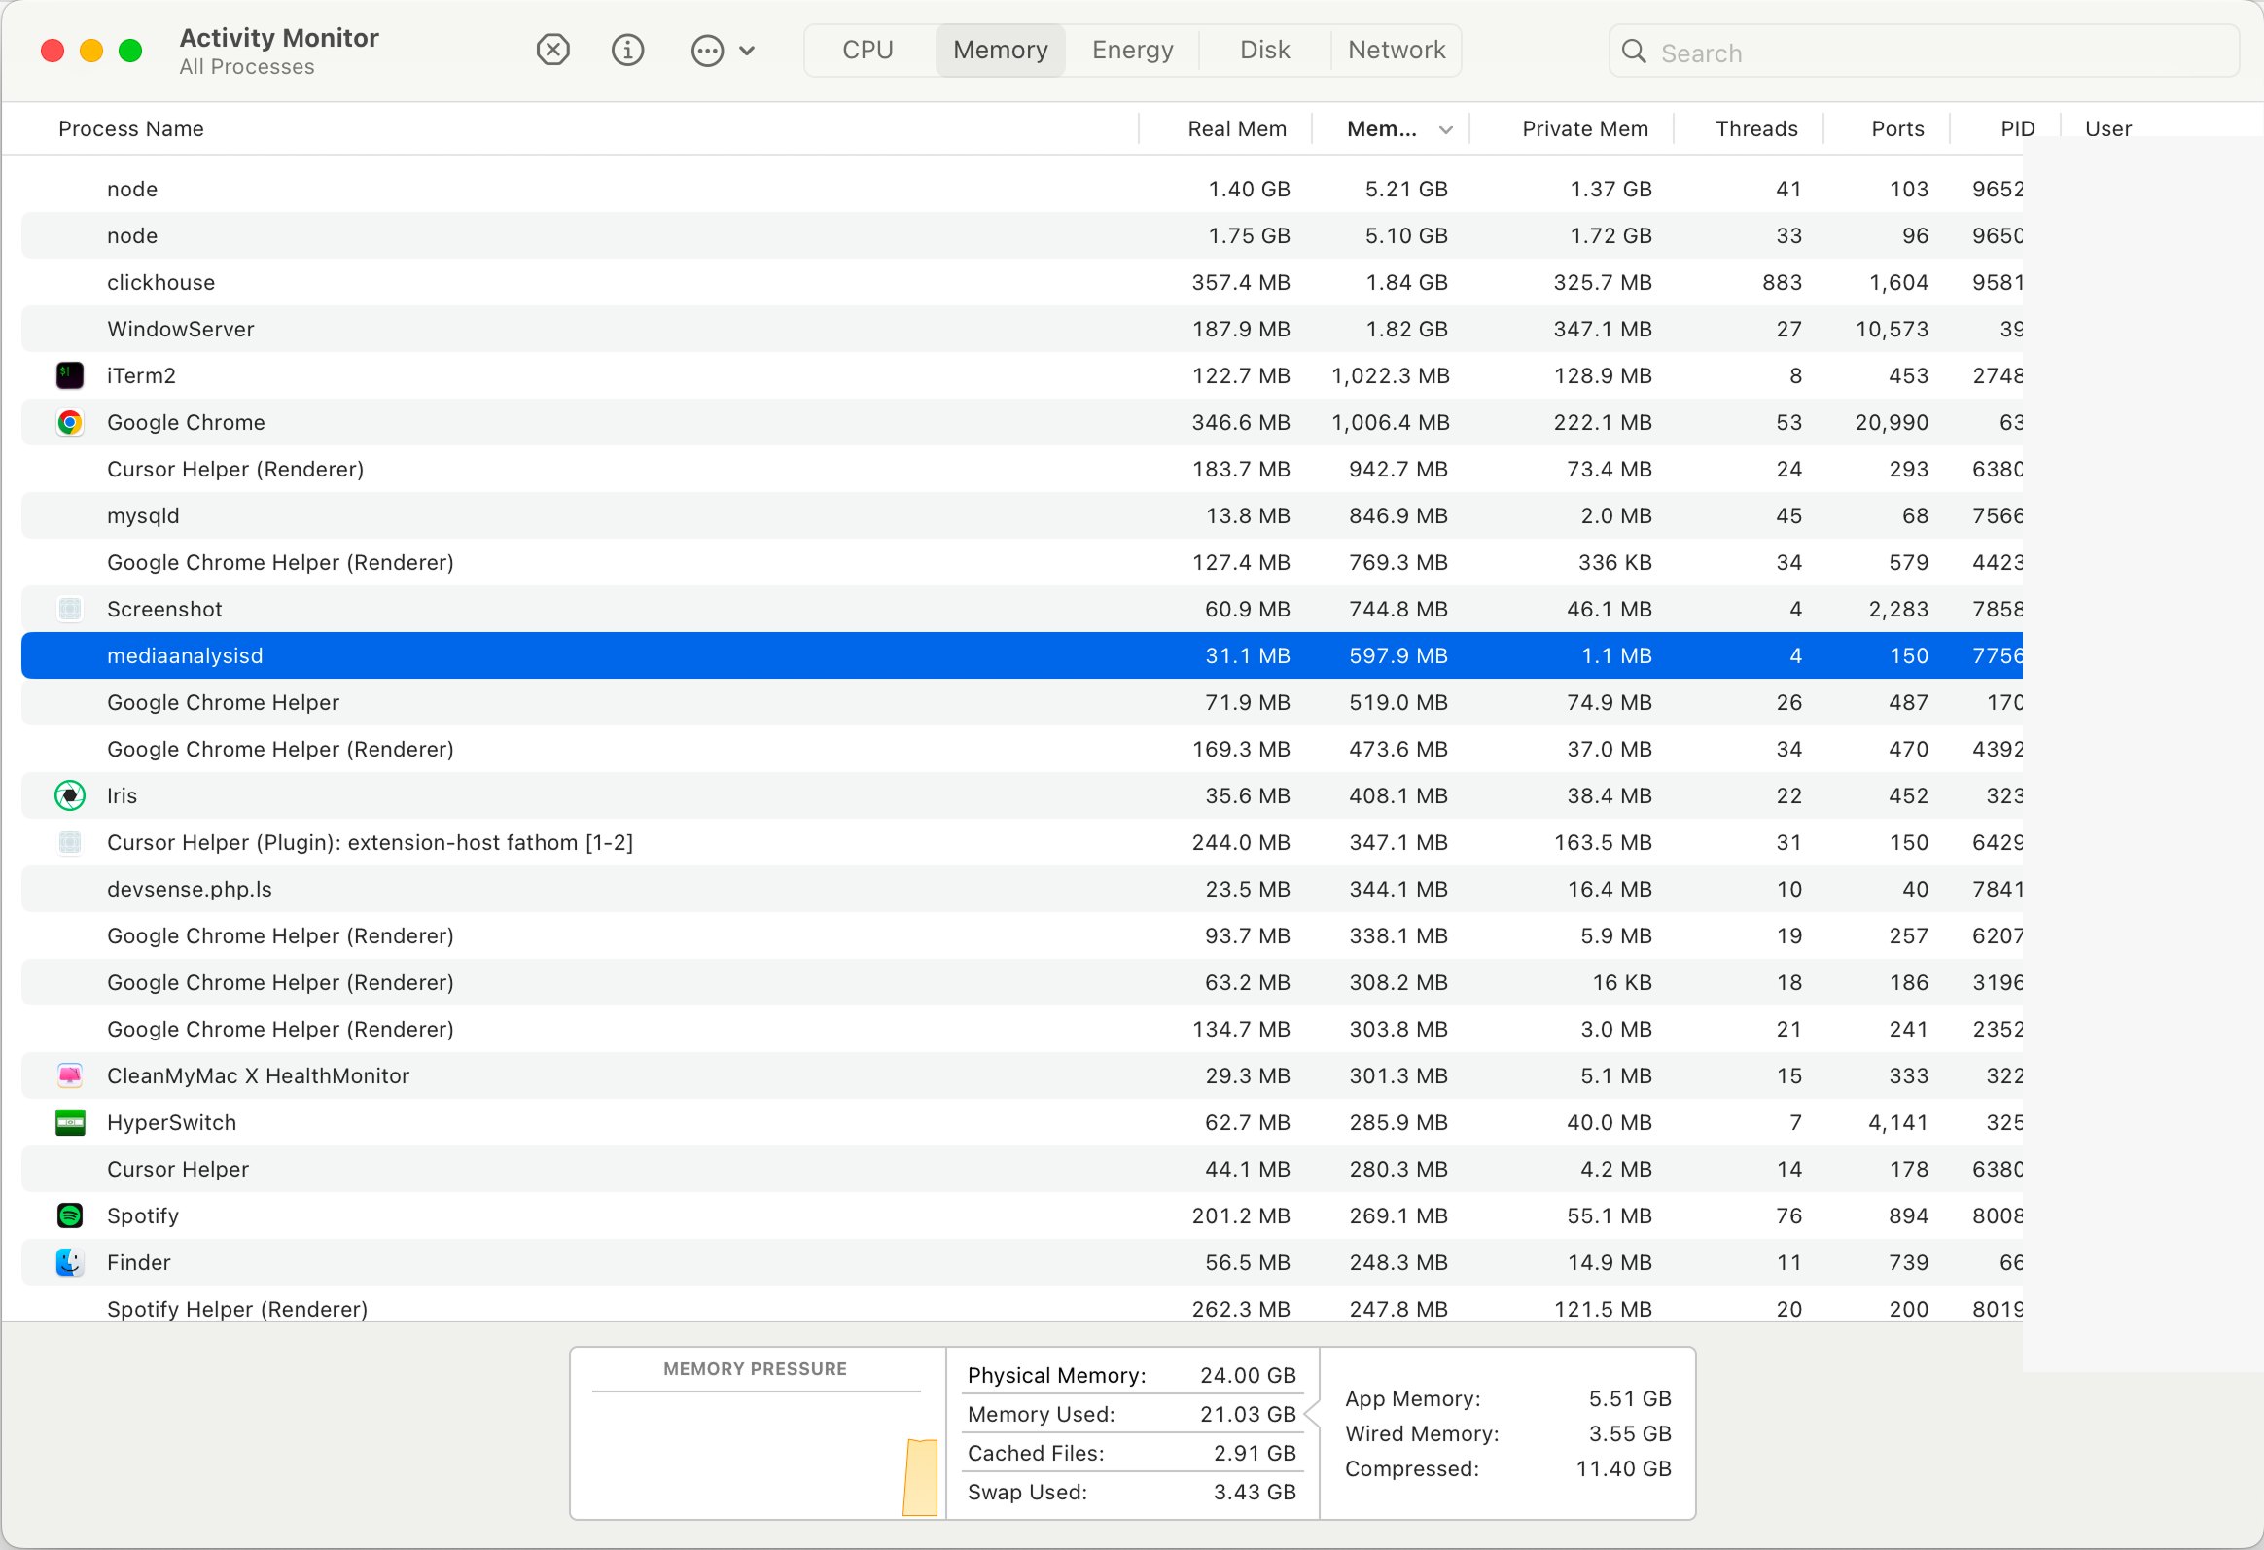
Task: Click the All Processes subtitle
Action: 246,67
